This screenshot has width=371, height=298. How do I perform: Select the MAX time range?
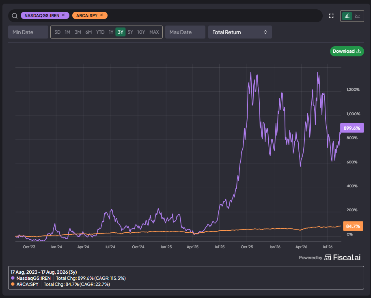point(154,32)
